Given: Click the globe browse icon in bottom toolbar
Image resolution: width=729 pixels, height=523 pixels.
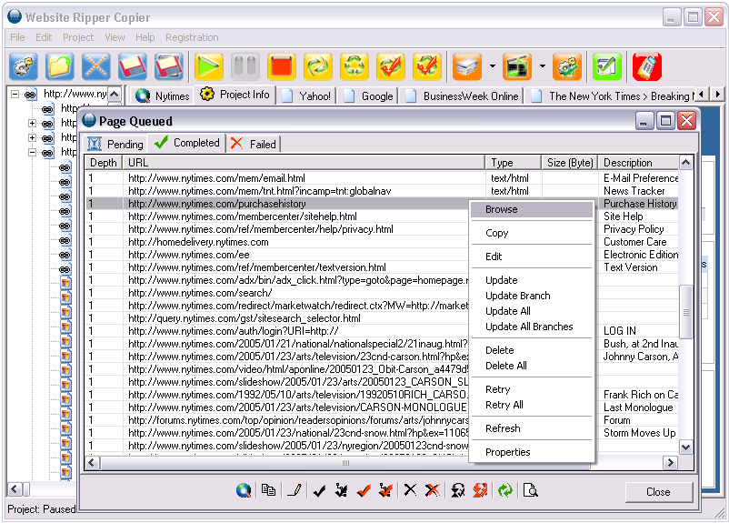Looking at the screenshot, I should [x=244, y=490].
